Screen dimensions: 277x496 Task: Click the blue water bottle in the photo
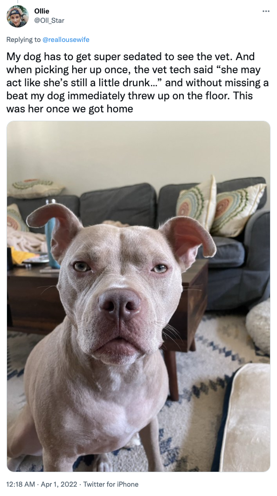[x=51, y=234]
